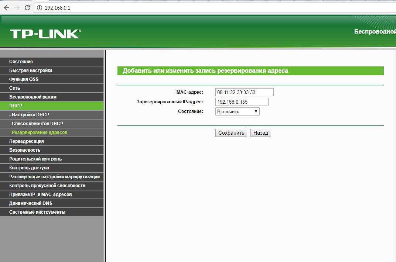Screen dimensions: 396x262
Task: Open Динамический DNS menu item
Action: pos(52,203)
